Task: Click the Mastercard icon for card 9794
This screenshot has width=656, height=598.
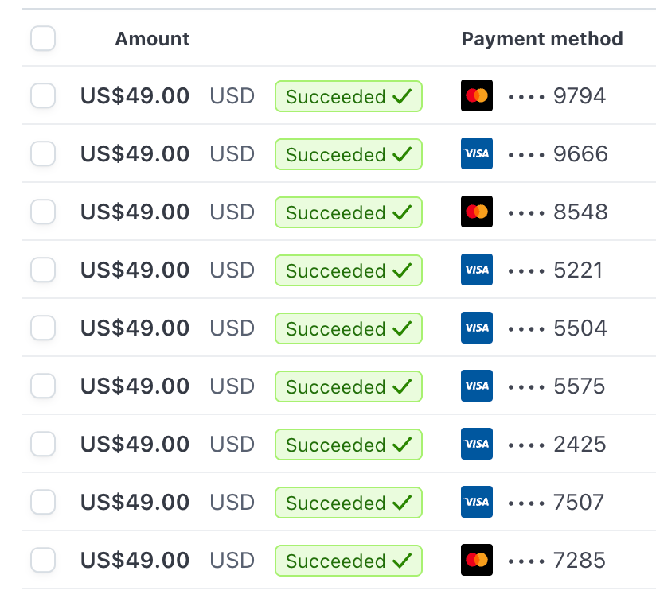Action: (x=477, y=95)
